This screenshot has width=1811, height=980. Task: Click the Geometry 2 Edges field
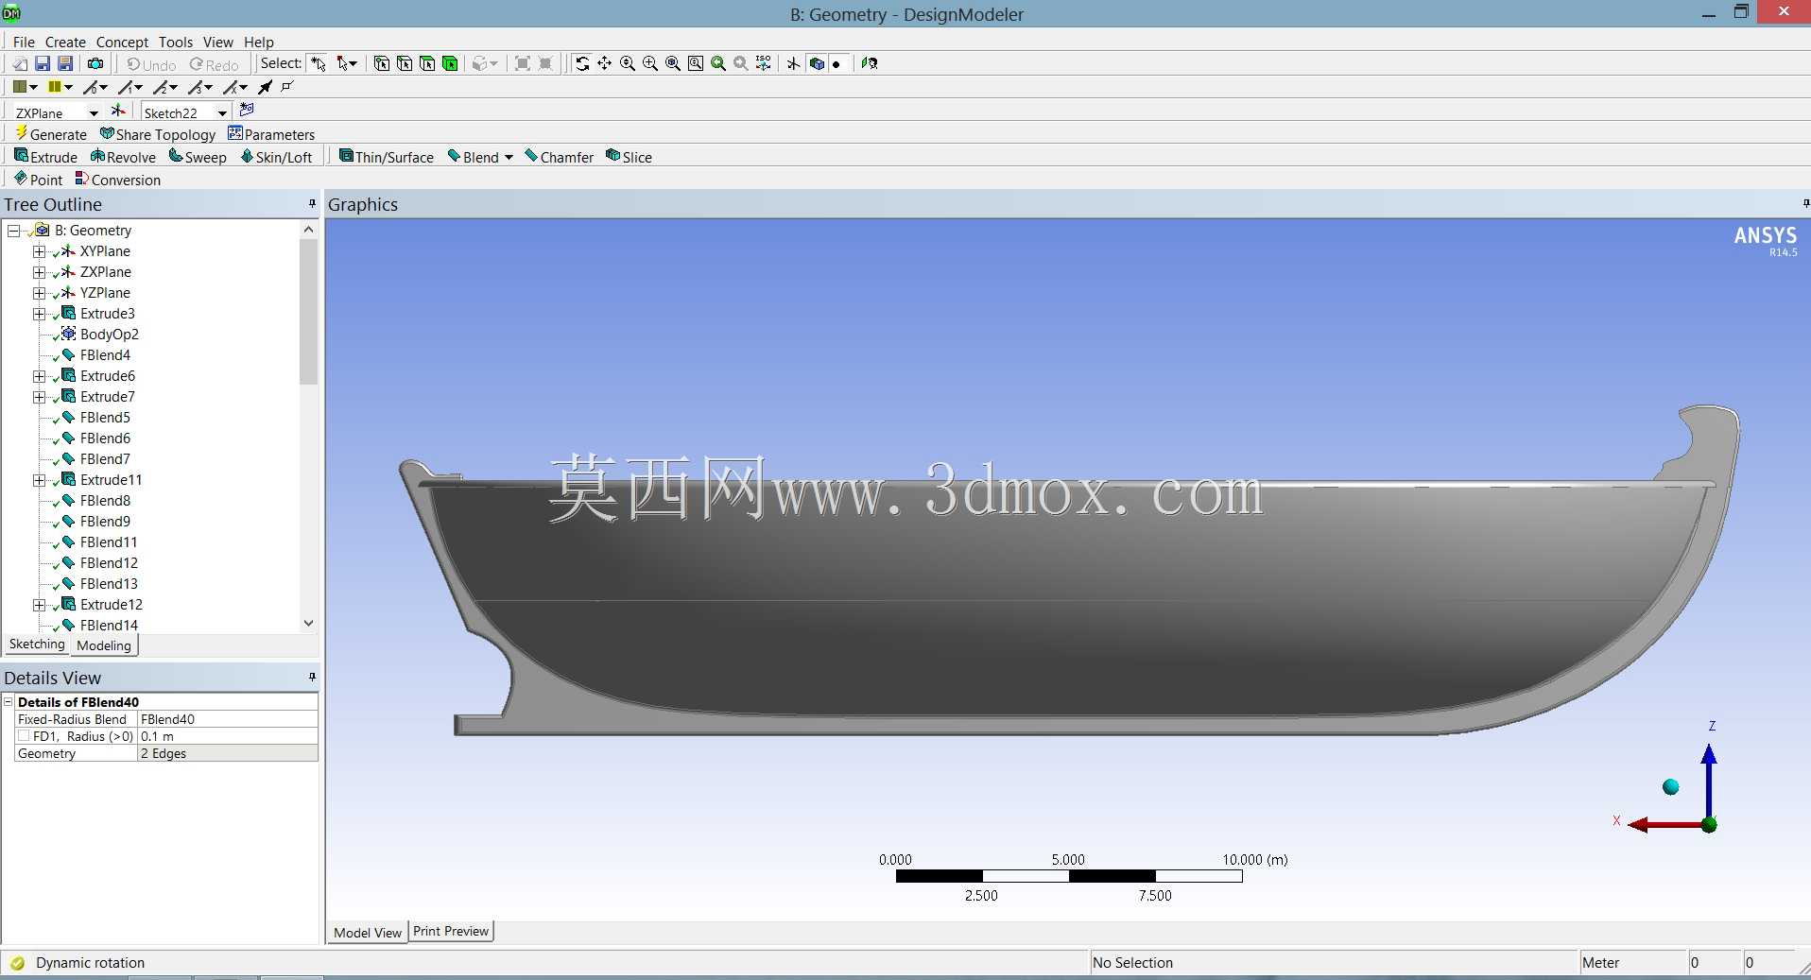pyautogui.click(x=228, y=753)
